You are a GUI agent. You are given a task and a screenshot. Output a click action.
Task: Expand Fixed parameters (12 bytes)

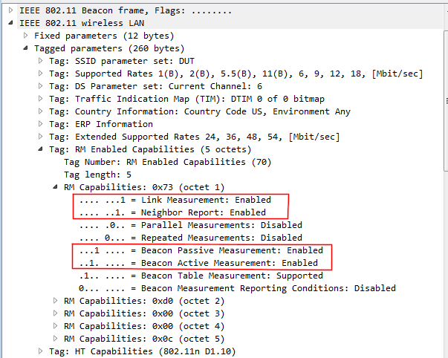click(26, 36)
